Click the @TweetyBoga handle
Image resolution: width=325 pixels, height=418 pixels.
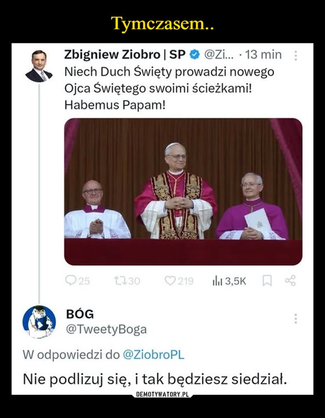coord(106,329)
